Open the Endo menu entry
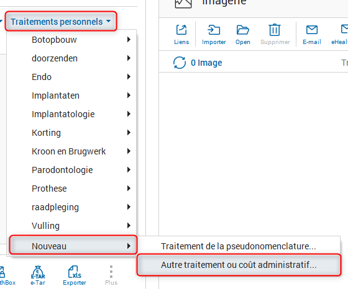This screenshot has height=289, width=348. coord(72,77)
